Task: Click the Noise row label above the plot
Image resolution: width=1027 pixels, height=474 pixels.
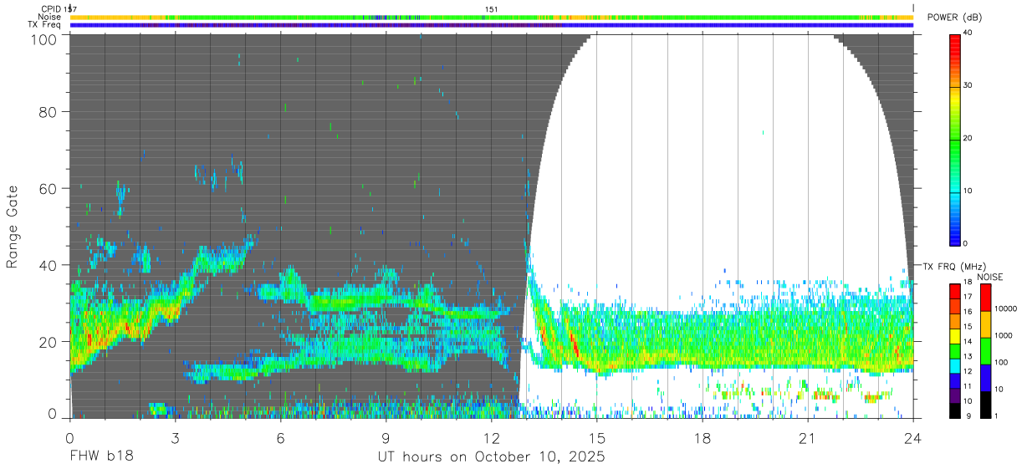Action: [49, 17]
